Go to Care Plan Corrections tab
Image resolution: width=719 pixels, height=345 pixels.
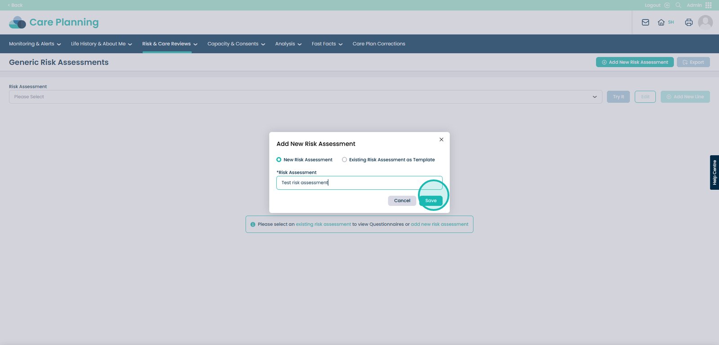(379, 44)
